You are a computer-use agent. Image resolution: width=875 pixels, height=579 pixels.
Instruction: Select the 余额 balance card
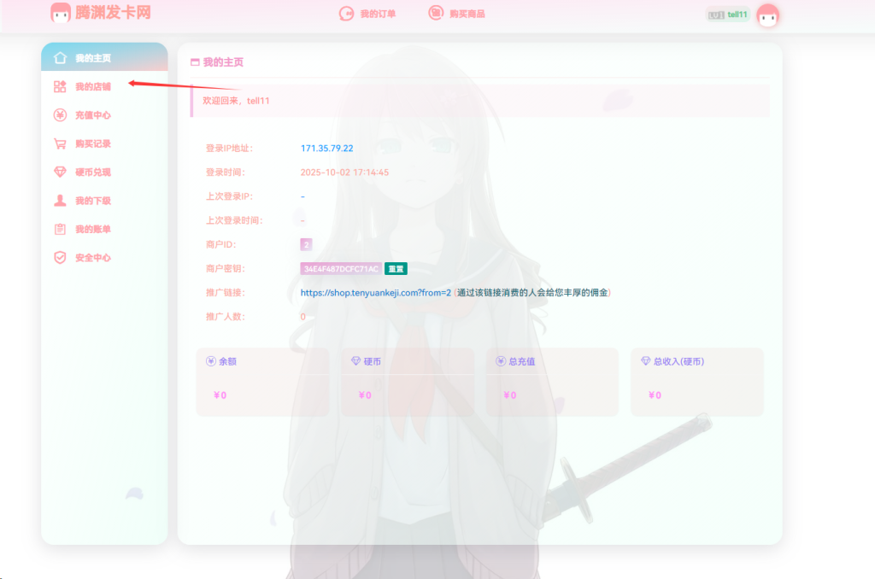coord(261,381)
